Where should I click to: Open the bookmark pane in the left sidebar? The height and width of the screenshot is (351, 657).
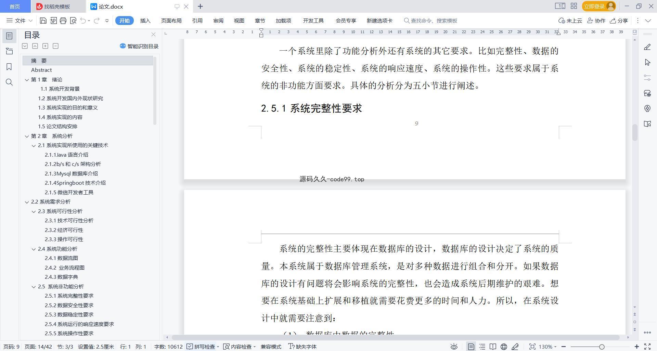click(9, 67)
